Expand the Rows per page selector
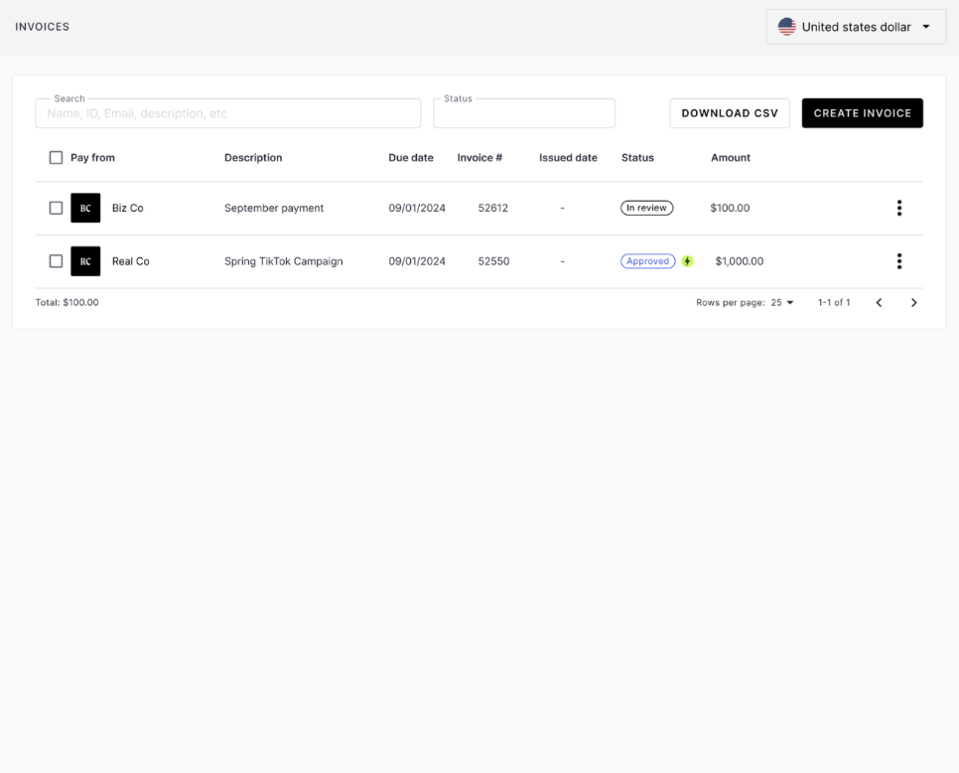 point(782,303)
